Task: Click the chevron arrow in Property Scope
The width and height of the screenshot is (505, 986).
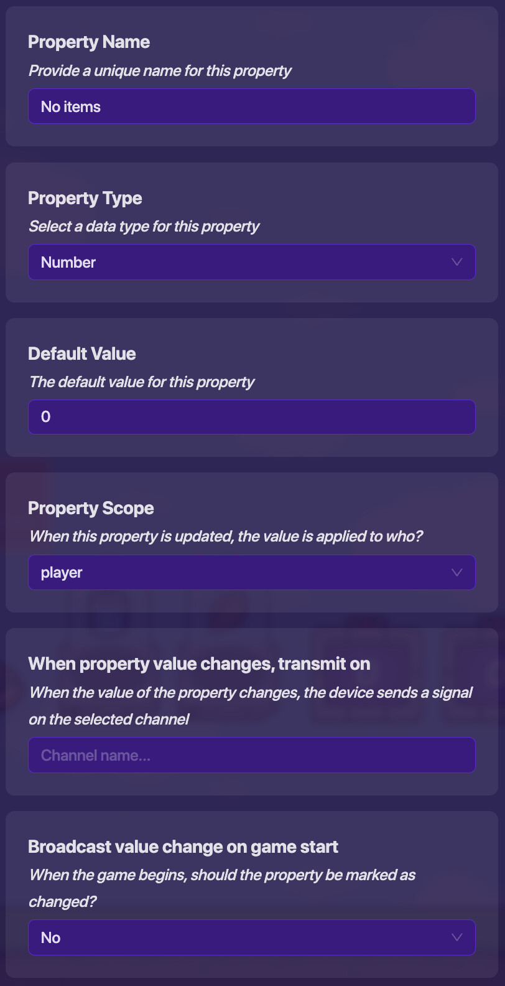Action: tap(457, 573)
